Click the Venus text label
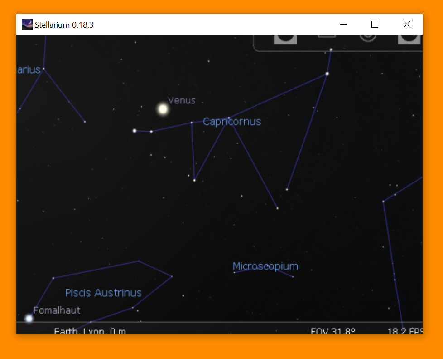The width and height of the screenshot is (443, 359). (182, 100)
